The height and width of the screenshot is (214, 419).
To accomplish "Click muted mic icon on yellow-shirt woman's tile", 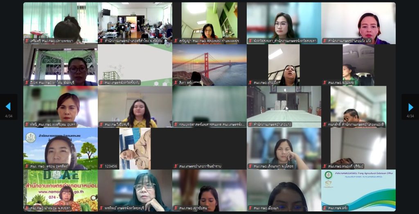I will click(101, 125).
